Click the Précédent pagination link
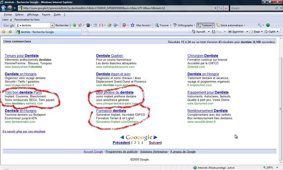This screenshot has width=283, height=170. point(121,143)
